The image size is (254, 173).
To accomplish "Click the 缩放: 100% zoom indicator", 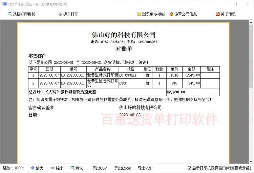I will coord(14,168).
